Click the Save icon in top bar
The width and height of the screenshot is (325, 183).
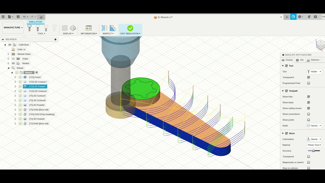pyautogui.click(x=18, y=17)
